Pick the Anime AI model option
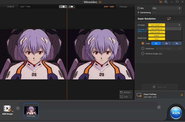Image resolution: width=185 pixels, height=122 pixels. coord(157,35)
